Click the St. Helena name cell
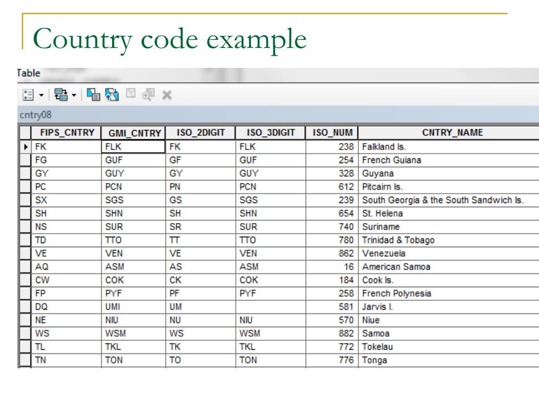 tap(448, 214)
